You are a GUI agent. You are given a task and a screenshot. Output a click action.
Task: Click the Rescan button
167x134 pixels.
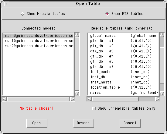pos(83,123)
